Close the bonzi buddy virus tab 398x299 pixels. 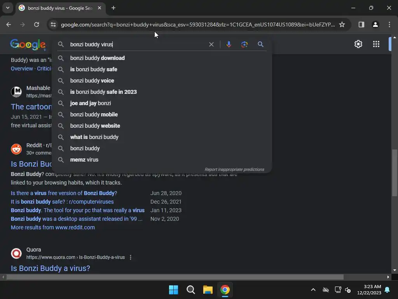tap(99, 8)
